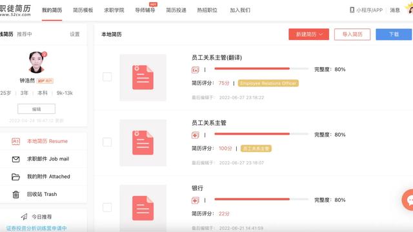413x232 pixels.
Task: Tick the checkbox for 员工关系主管 resume
Action: pyautogui.click(x=107, y=142)
